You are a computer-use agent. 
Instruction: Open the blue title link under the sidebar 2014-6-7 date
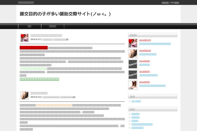click(148, 75)
